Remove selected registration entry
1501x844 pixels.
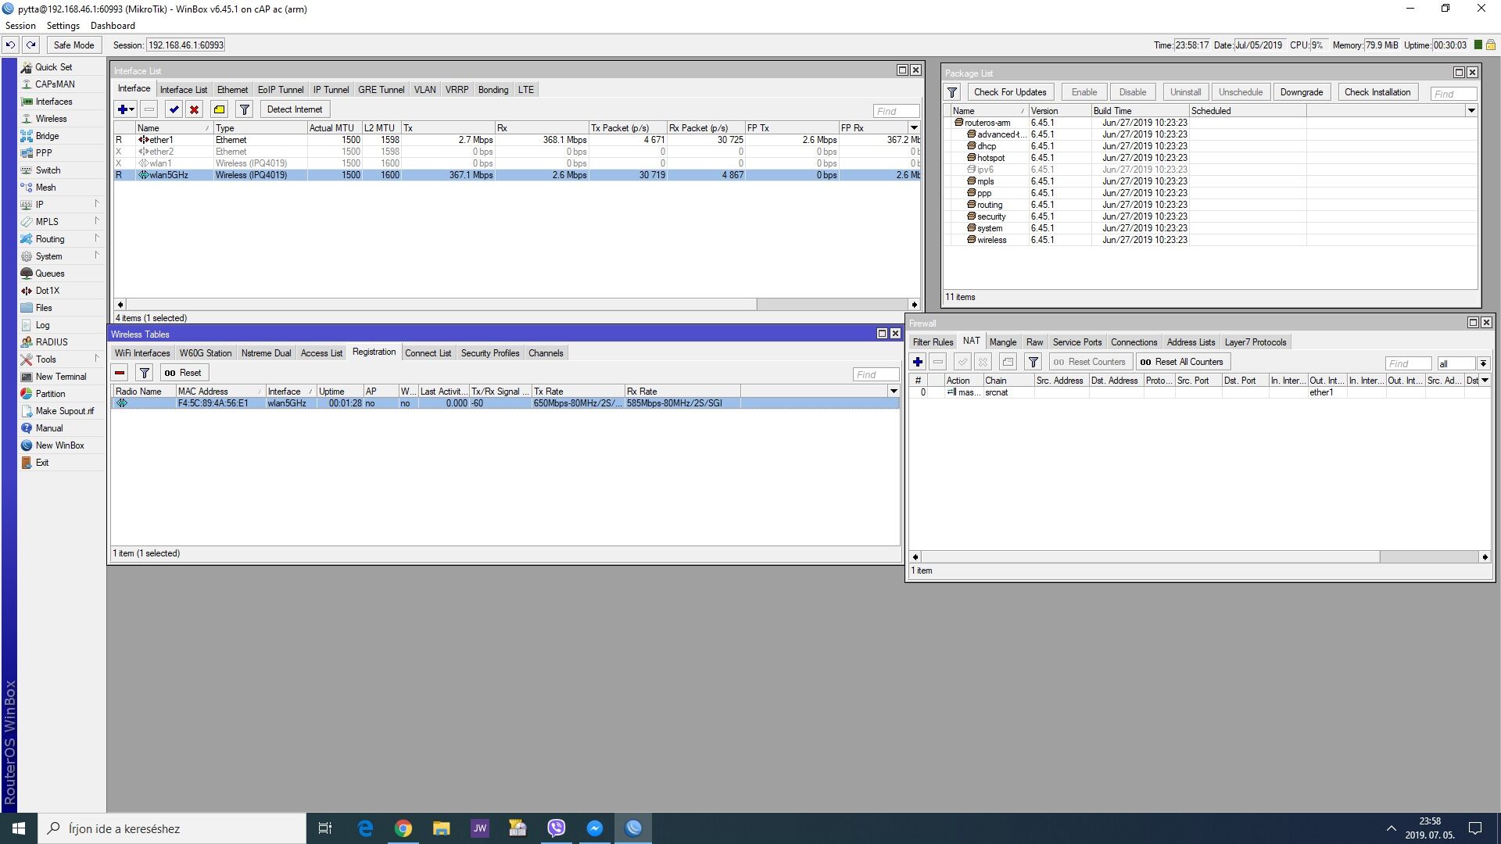(x=120, y=373)
